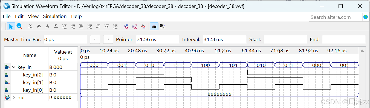The height and width of the screenshot is (108, 370).
Task: Click the 30.72 us timeline mark
Action: (166, 51)
